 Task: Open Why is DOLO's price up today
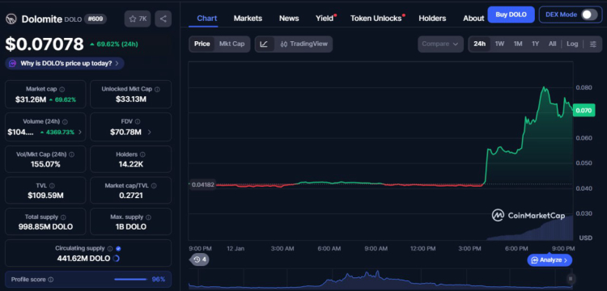pos(65,63)
